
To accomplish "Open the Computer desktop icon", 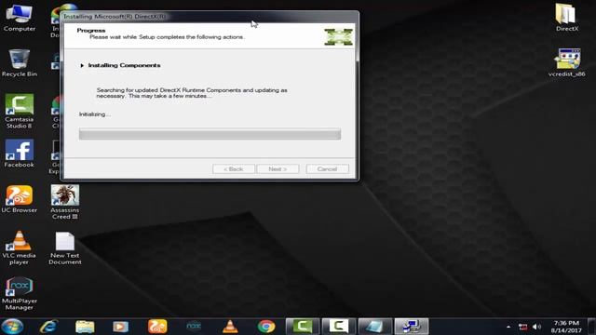I will (19, 17).
